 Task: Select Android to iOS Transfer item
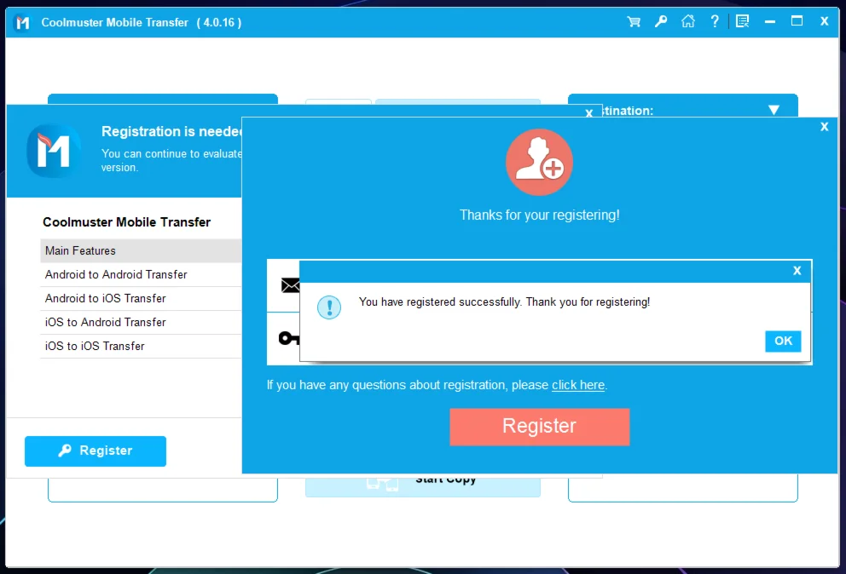tap(141, 299)
